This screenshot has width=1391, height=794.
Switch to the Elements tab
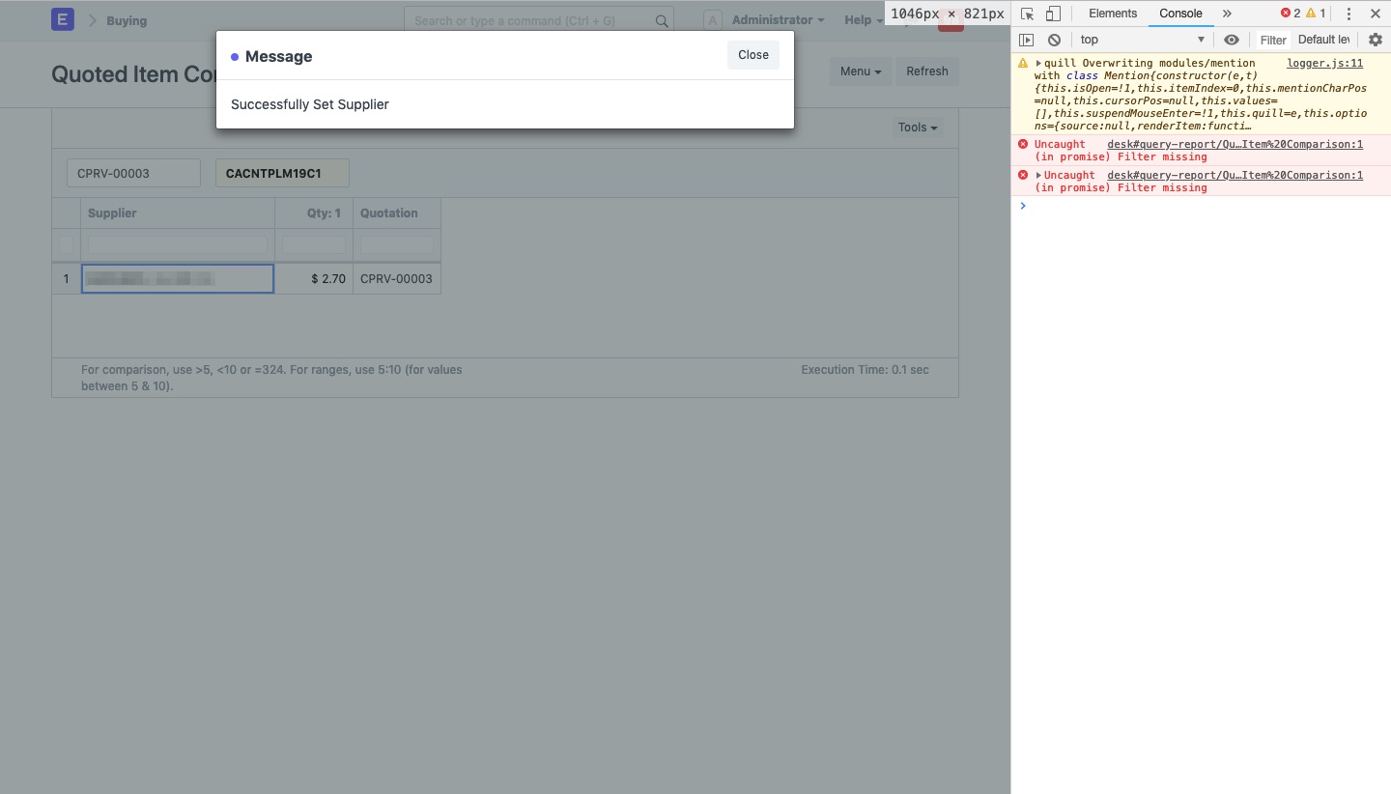1112,14
